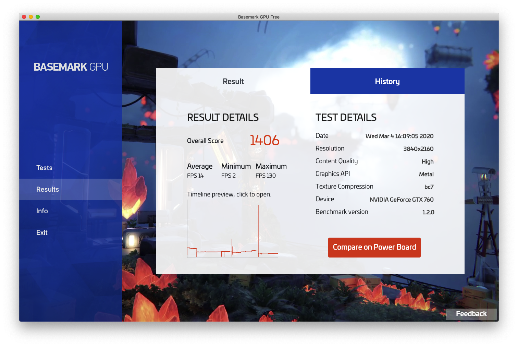This screenshot has height=347, width=518.
Task: Click the Graphics API value Metal
Action: pos(426,174)
